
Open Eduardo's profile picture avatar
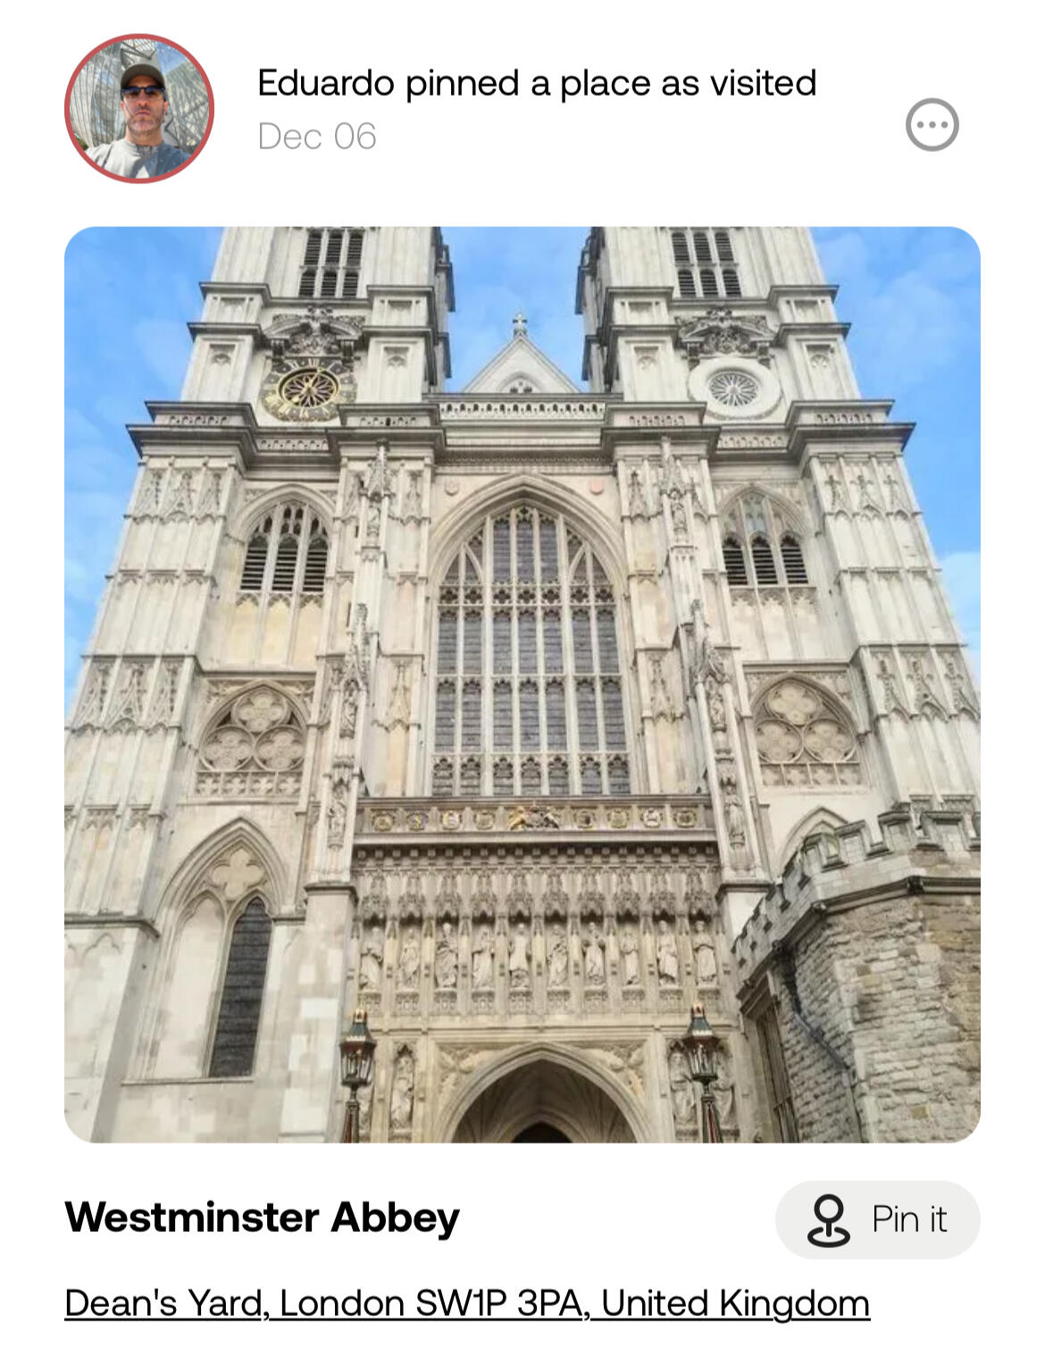139,109
